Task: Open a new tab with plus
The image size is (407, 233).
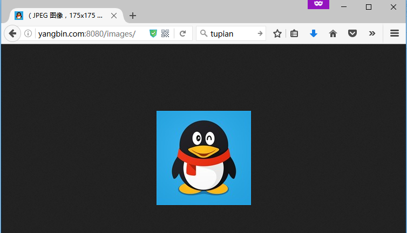Action: (133, 16)
